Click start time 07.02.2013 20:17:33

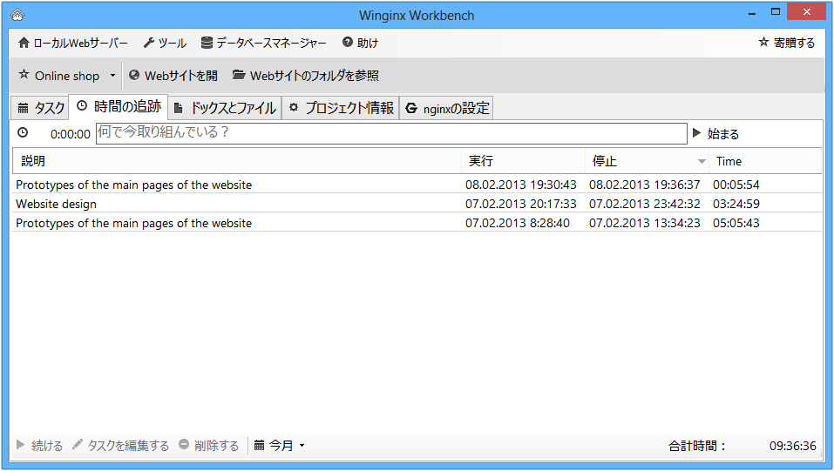click(521, 204)
